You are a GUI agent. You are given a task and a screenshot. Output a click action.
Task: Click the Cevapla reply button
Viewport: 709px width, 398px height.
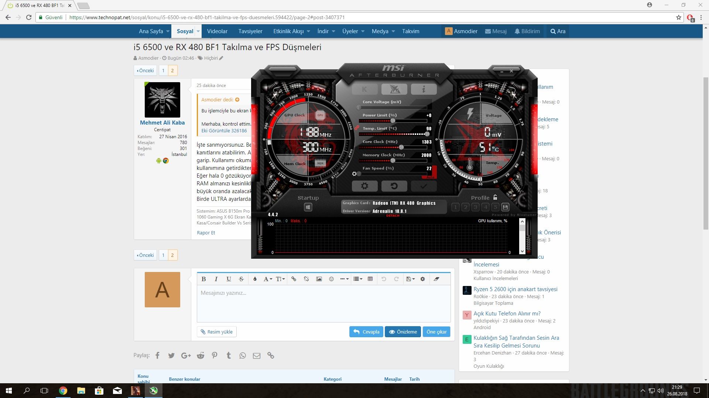tap(366, 332)
